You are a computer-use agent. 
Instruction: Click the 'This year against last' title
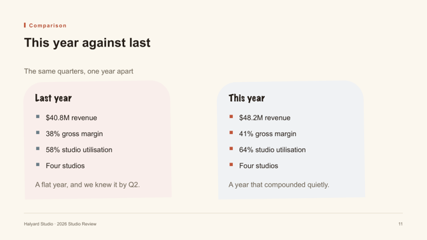87,43
